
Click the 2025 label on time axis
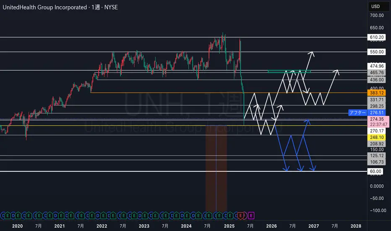tap(229, 226)
